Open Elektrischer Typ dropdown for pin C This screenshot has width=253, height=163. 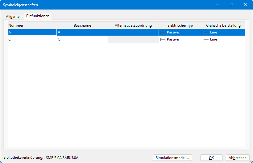point(180,39)
